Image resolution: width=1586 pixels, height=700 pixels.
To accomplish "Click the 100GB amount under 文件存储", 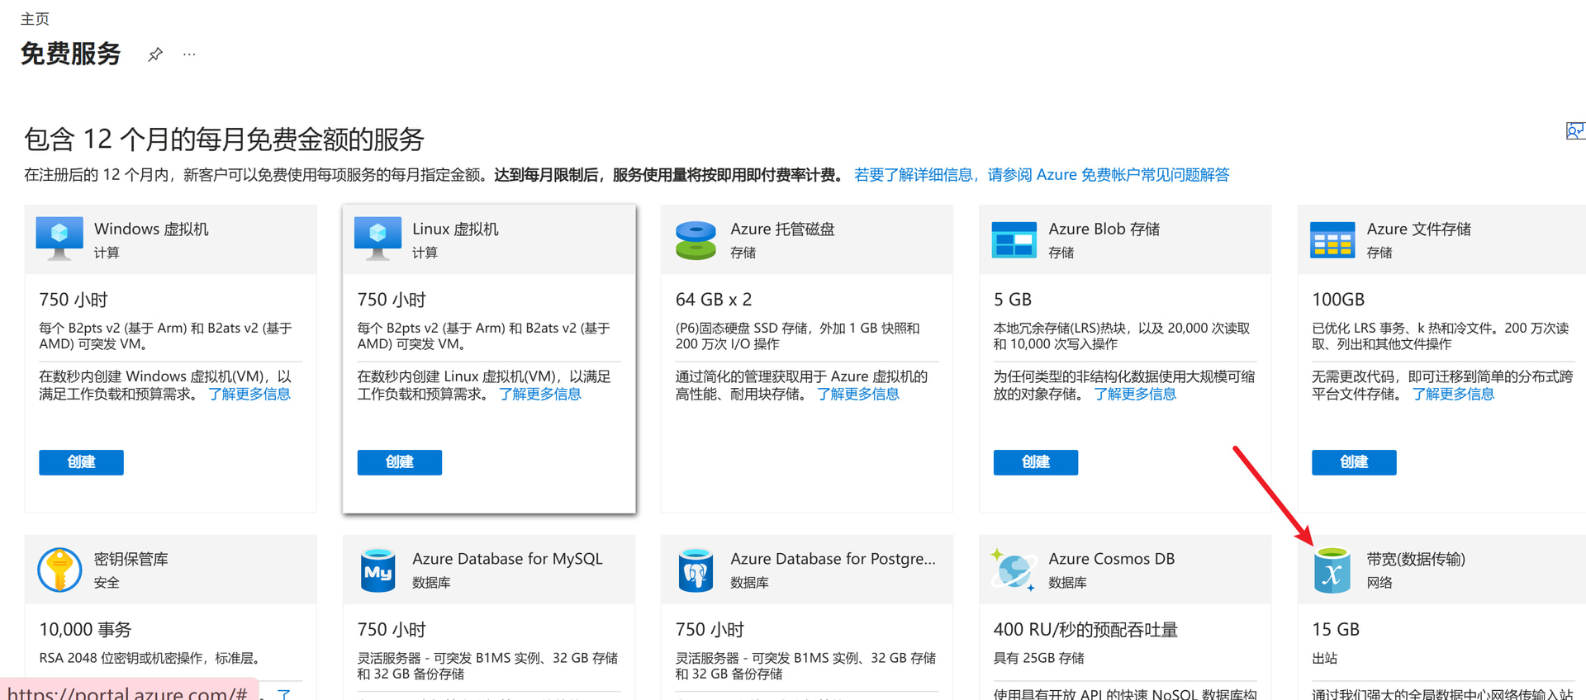I will click(x=1338, y=300).
